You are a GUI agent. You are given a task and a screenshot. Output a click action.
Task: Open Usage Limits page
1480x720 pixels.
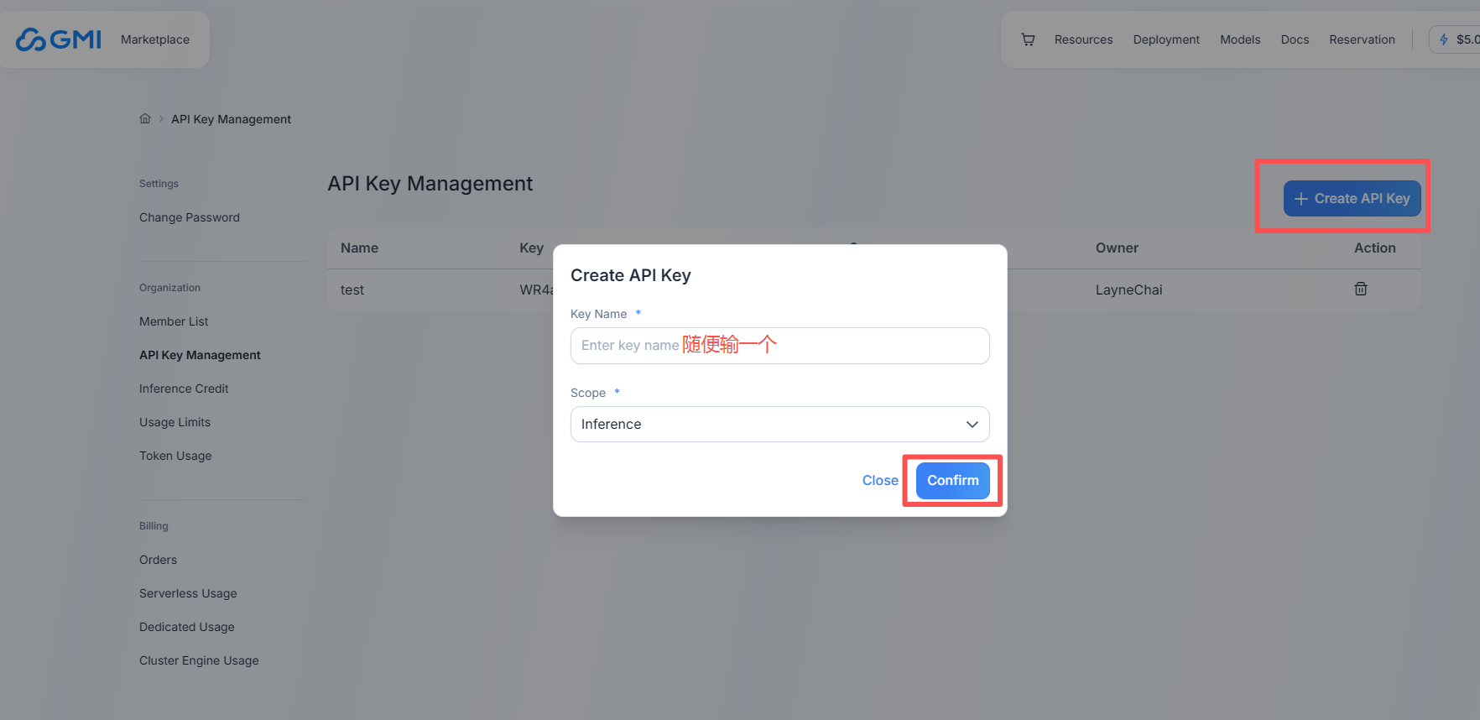pyautogui.click(x=175, y=422)
